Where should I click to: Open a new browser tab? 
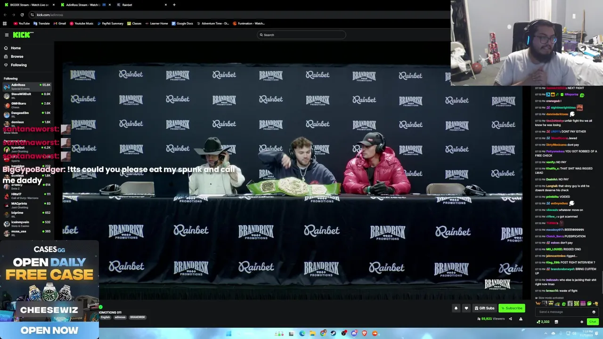click(x=174, y=5)
